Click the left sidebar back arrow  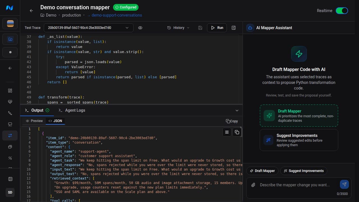pyautogui.click(x=10, y=68)
